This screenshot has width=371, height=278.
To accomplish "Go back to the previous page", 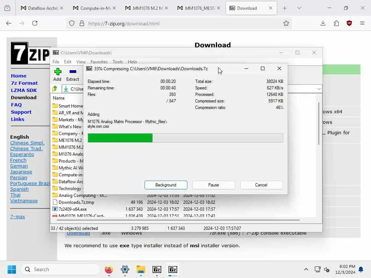I will point(9,23).
